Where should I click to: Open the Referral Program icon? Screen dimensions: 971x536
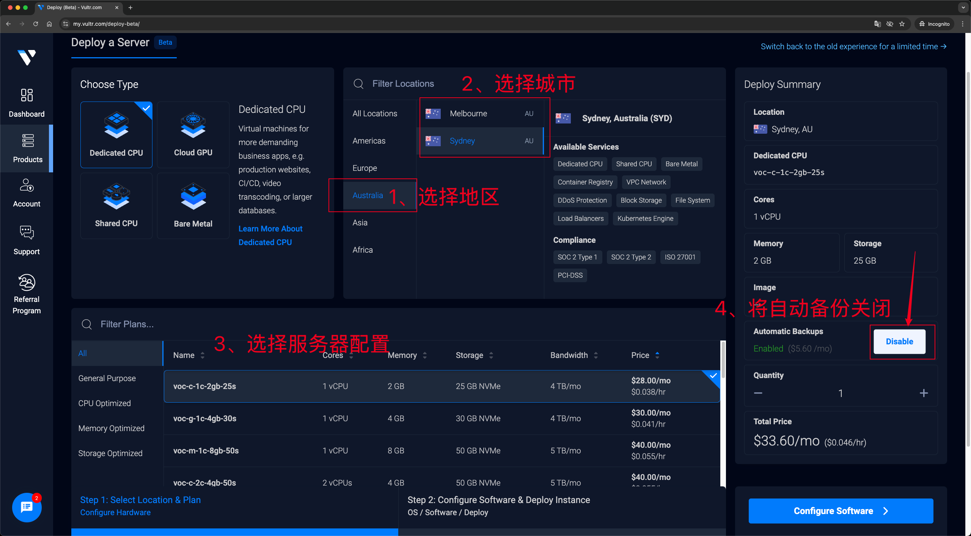point(27,282)
